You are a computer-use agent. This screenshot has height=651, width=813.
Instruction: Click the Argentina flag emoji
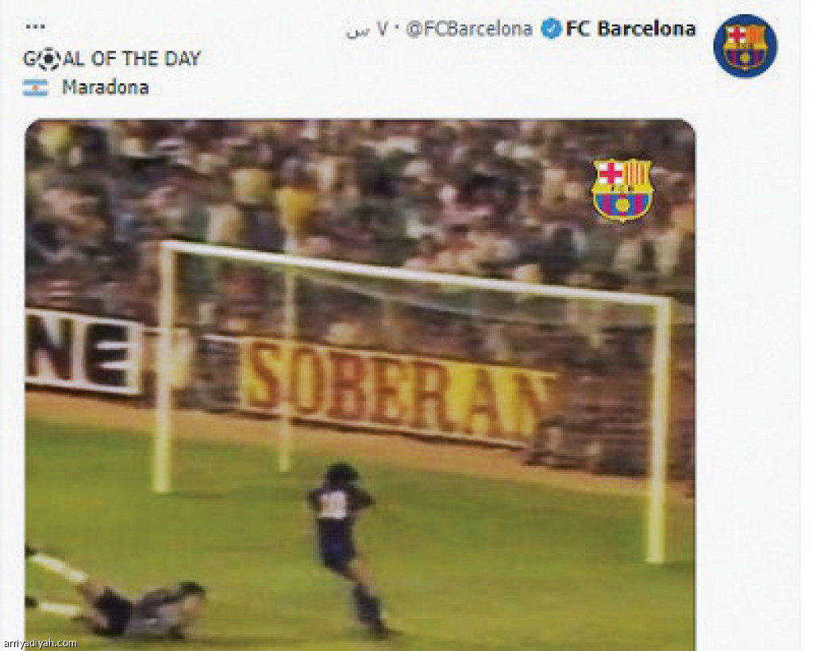click(x=35, y=88)
